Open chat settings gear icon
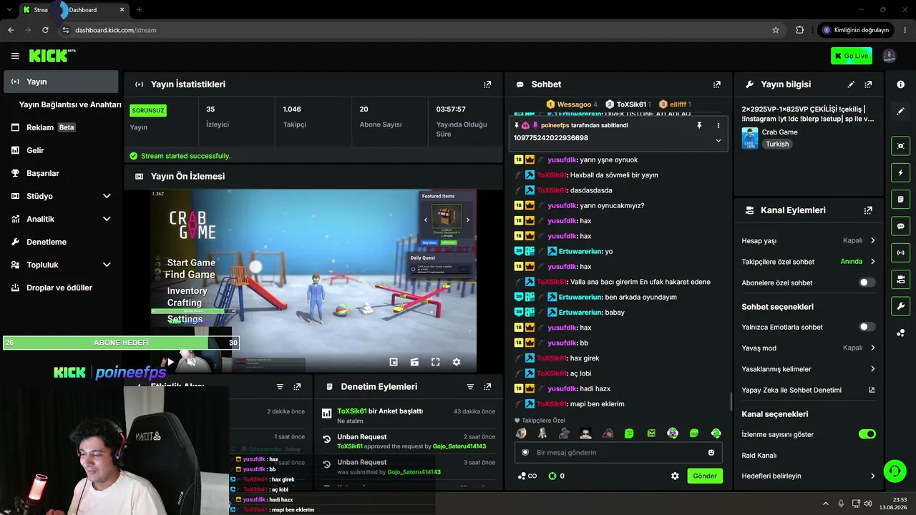Screen dimensions: 916x515 675,476
